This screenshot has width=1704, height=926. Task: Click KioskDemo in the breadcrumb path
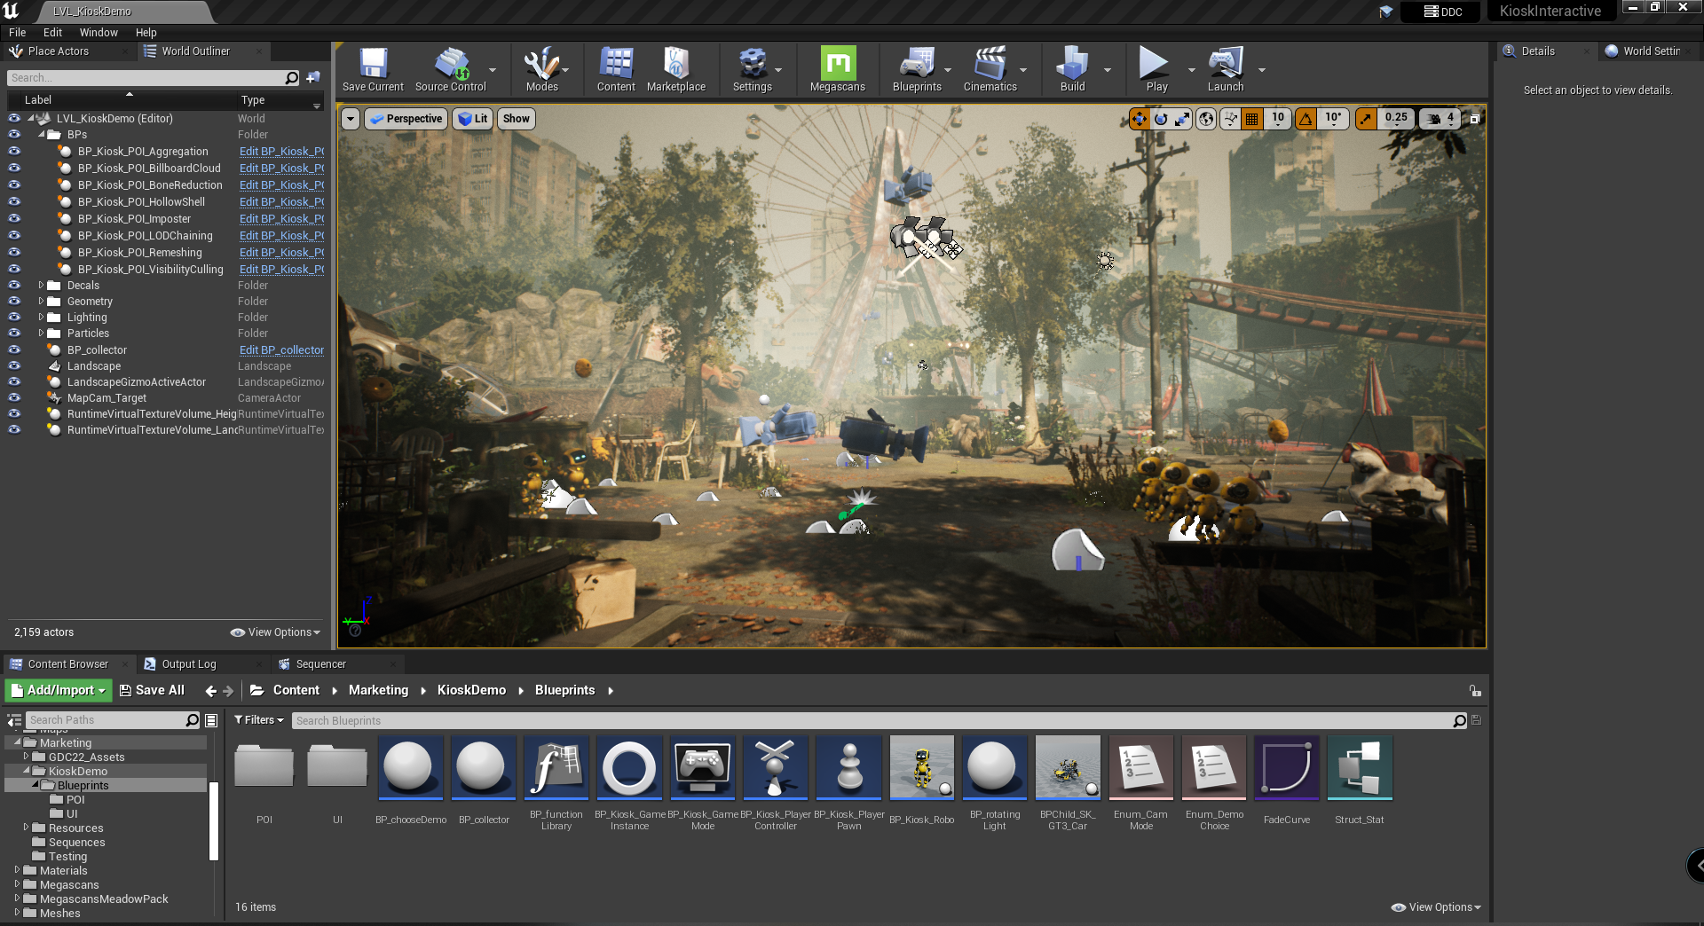point(471,690)
